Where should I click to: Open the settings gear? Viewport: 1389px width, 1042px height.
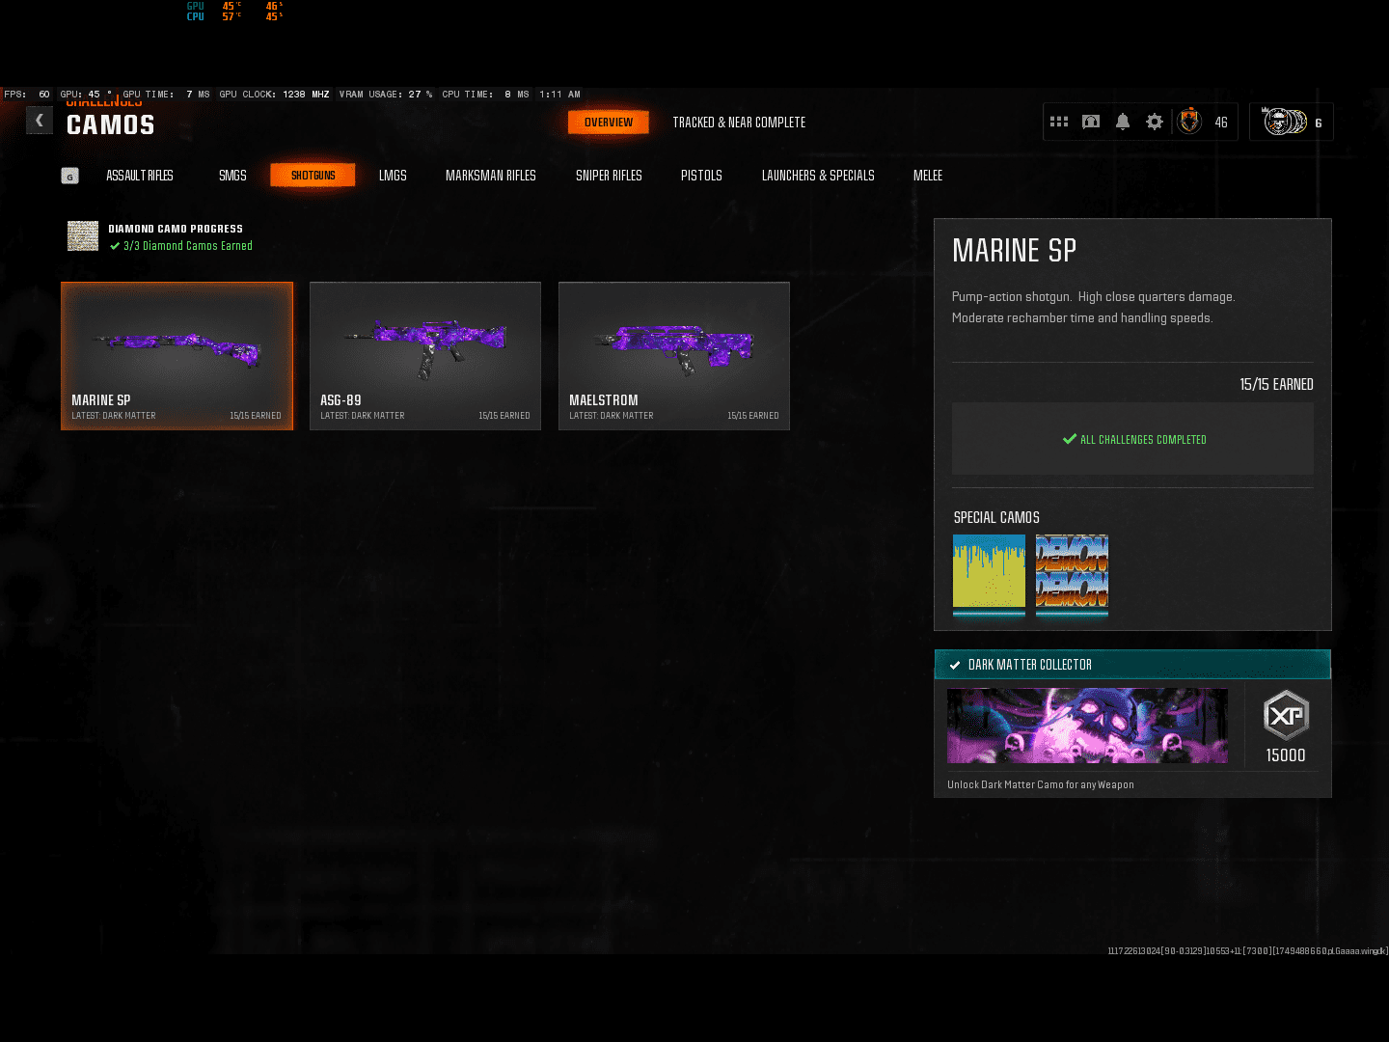[x=1155, y=122]
